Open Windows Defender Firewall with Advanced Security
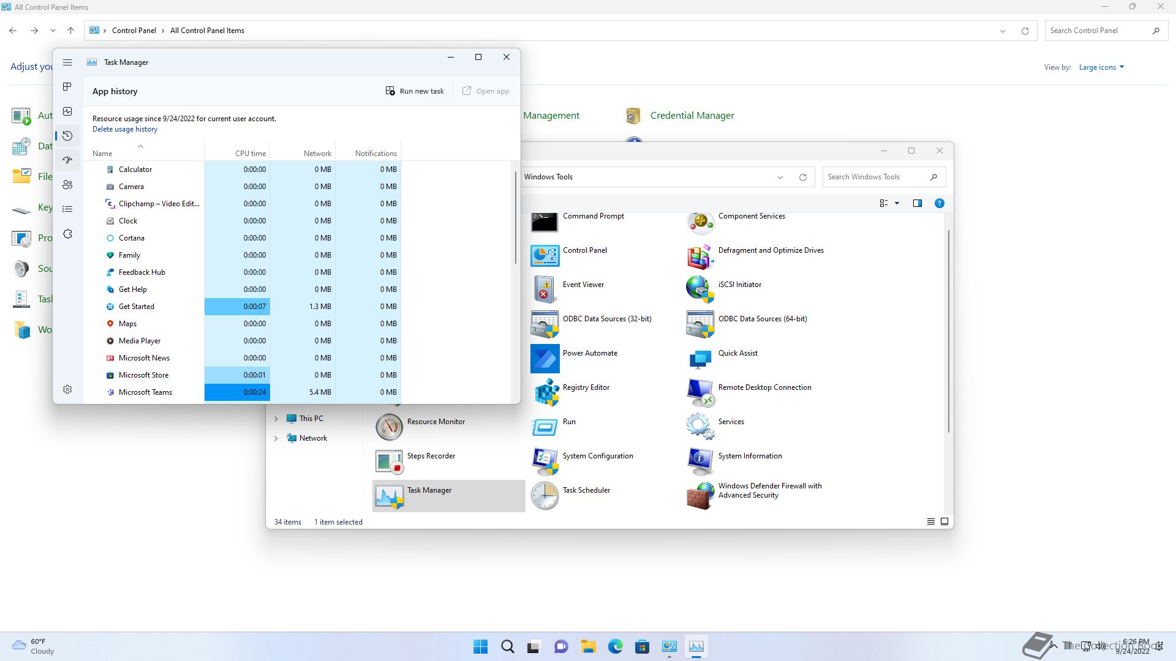The image size is (1176, 661). 756,495
